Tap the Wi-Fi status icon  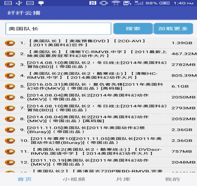pyautogui.click(x=116, y=3)
